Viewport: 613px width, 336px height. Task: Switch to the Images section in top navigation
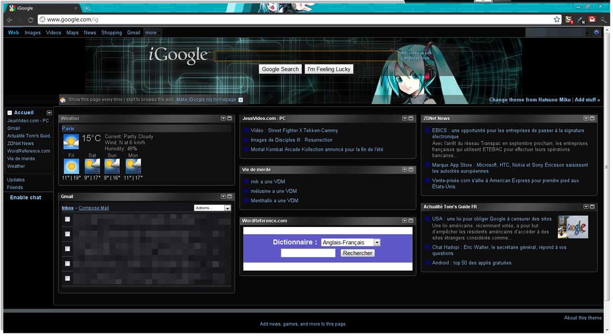tap(32, 32)
